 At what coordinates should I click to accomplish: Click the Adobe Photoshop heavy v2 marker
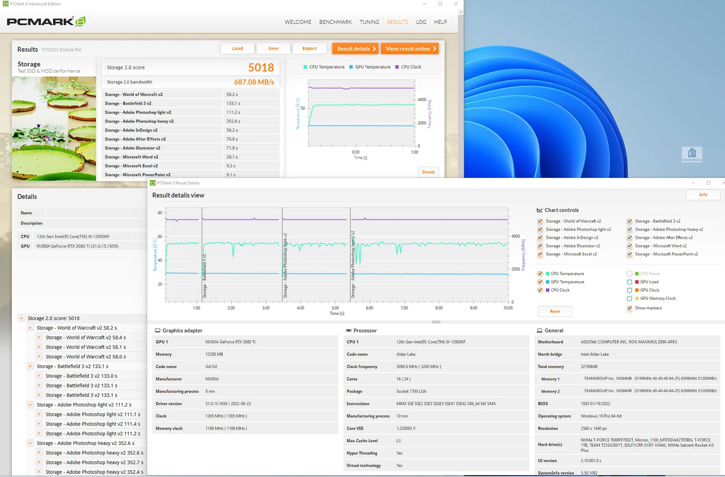point(353,264)
